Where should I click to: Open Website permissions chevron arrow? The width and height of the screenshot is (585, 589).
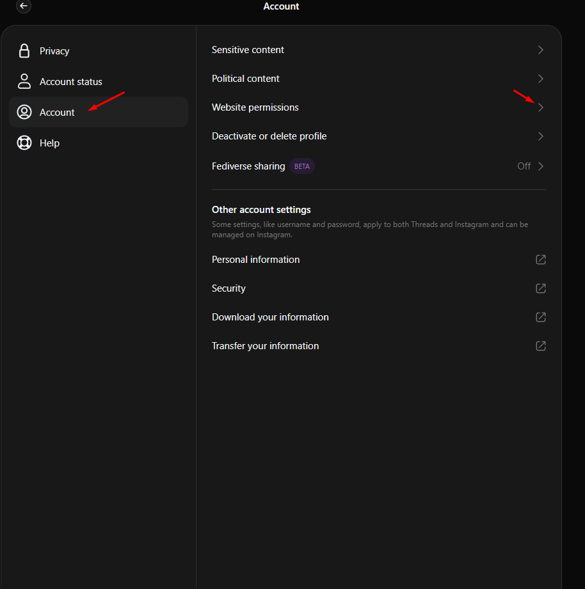[541, 107]
